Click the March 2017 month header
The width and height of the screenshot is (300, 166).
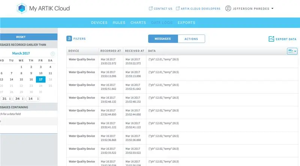(x=21, y=53)
